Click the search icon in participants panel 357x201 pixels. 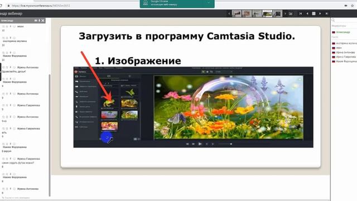(333, 20)
